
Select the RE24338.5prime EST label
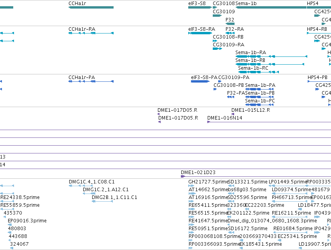click(20, 197)
